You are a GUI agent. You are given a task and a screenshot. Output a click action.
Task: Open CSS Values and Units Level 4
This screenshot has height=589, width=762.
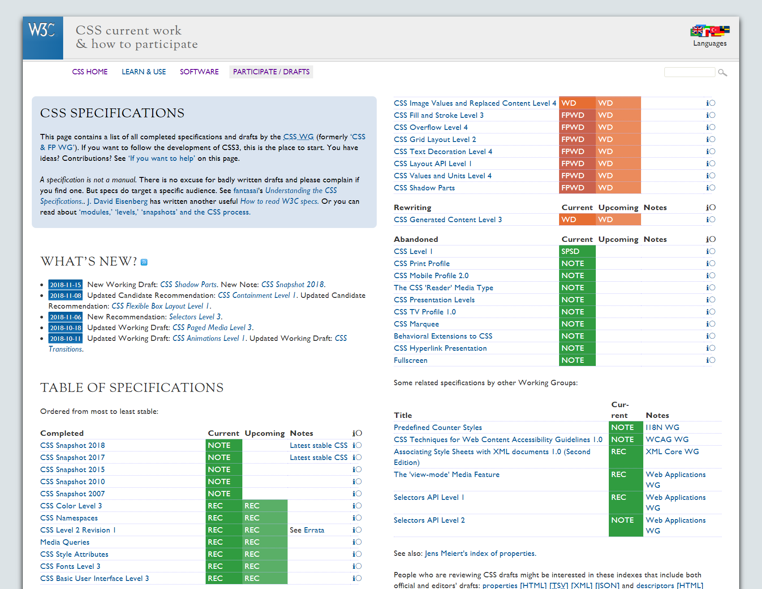(x=443, y=176)
